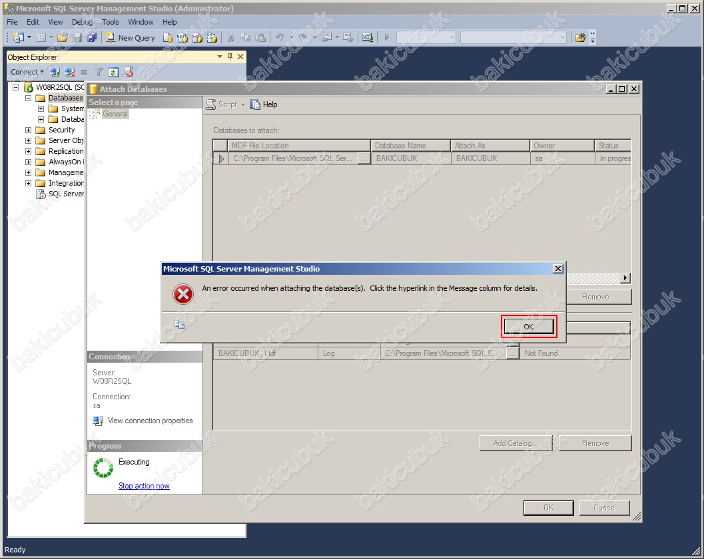The image size is (704, 559).
Task: Click the Cut scissors toolbar icon
Action: [230, 38]
